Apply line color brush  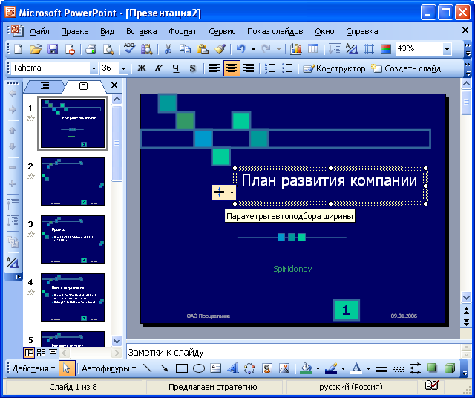coord(331,368)
